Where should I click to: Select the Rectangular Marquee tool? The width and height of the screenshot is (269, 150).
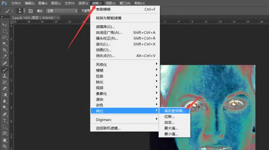tap(4, 31)
